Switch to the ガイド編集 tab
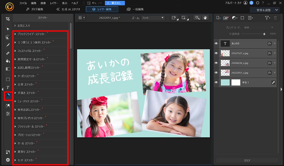284x166 pixels. click(x=35, y=9)
